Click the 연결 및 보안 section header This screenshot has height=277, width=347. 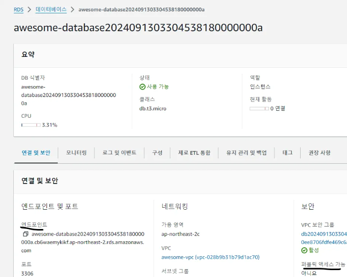(39, 181)
